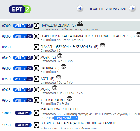Click K rating icon in 09:00 row
The height and width of the screenshot is (131, 140).
click(36, 68)
